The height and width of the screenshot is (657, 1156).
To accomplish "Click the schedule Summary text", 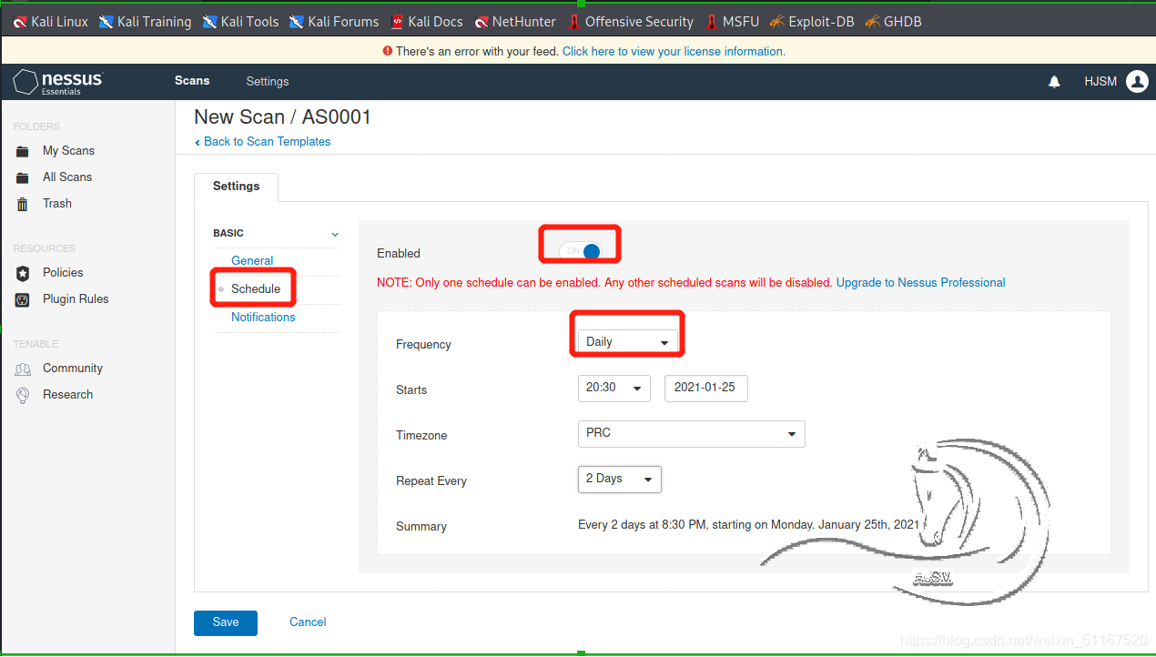I will point(749,525).
